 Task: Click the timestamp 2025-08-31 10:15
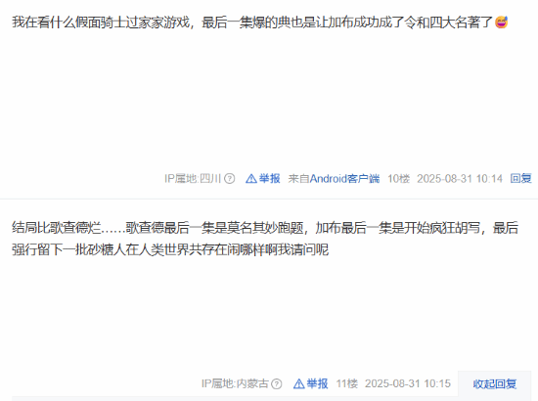tap(408, 383)
